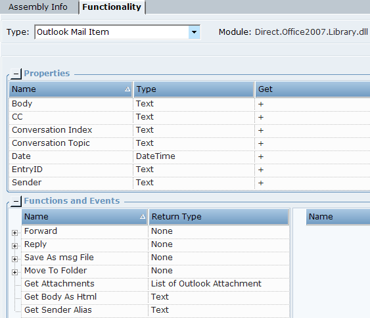The width and height of the screenshot is (370, 318).
Task: Open the Type dropdown arrow
Action: point(195,32)
